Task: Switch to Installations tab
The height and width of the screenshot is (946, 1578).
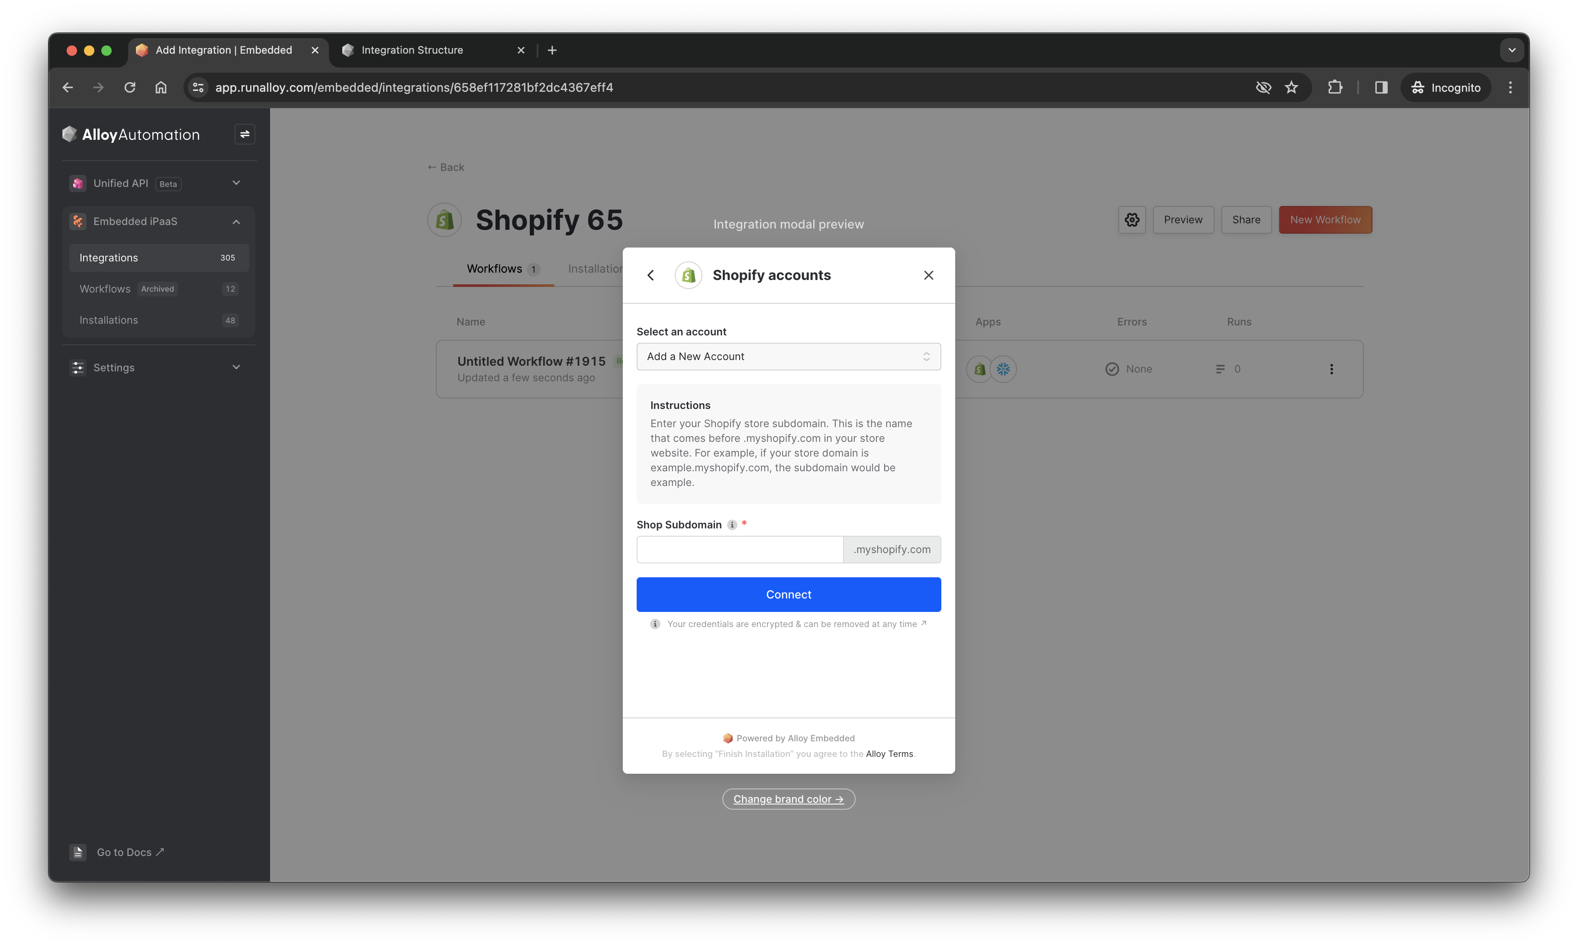Action: tap(596, 269)
